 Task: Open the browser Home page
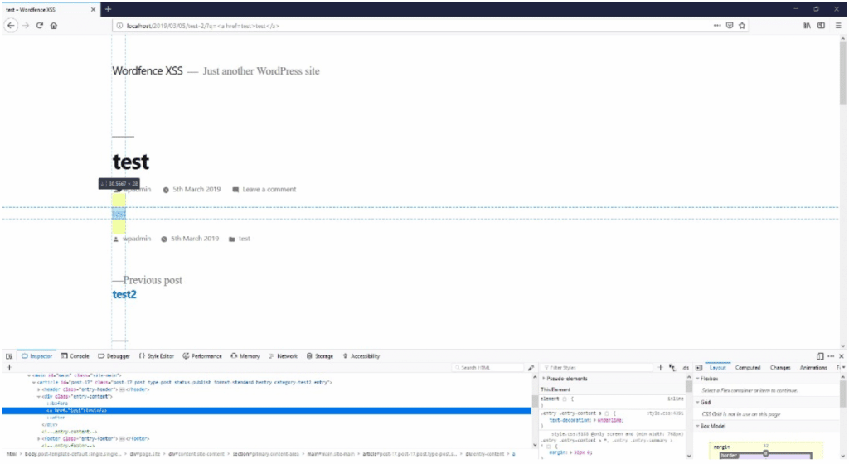tap(54, 26)
